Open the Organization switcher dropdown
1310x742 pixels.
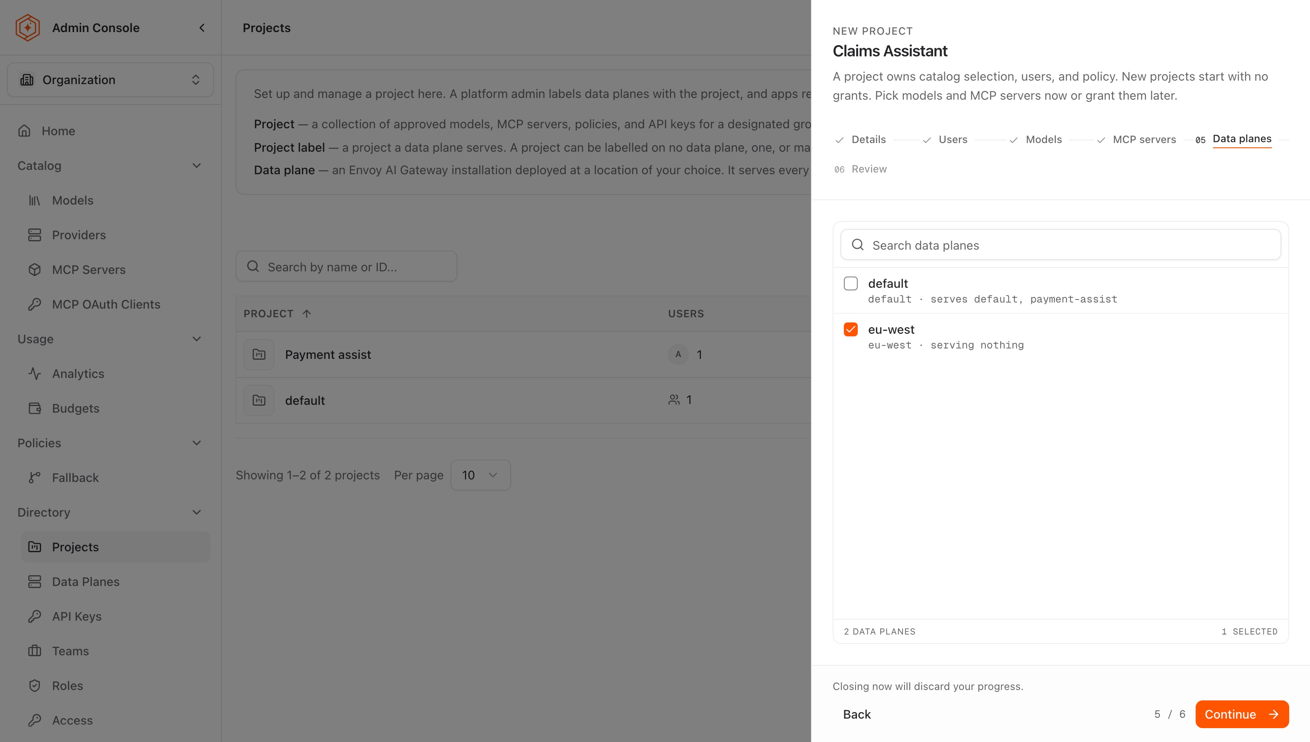[x=110, y=80]
